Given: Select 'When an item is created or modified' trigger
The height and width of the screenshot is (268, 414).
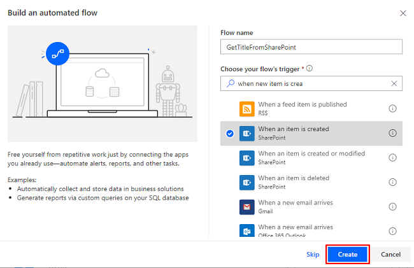Looking at the screenshot, I should click(x=311, y=157).
